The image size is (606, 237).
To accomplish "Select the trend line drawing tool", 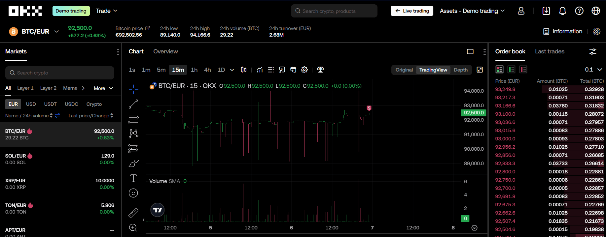I will [x=133, y=104].
